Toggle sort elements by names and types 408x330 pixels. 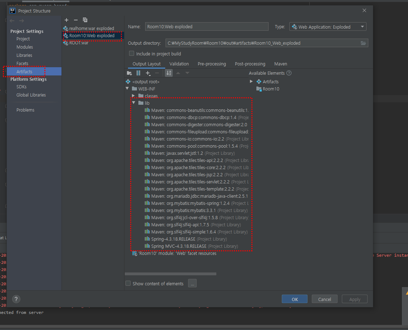click(x=169, y=73)
